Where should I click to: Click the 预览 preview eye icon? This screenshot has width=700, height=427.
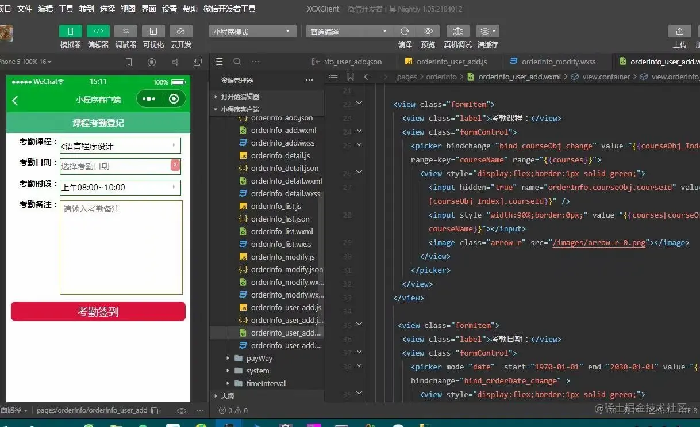pyautogui.click(x=428, y=32)
